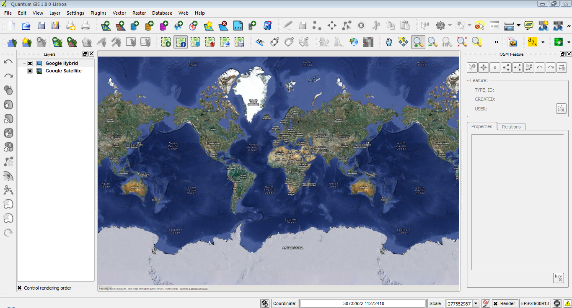Viewport: 572px width, 308px height.
Task: Select the Zoom Out magnifier tool
Action: click(432, 42)
